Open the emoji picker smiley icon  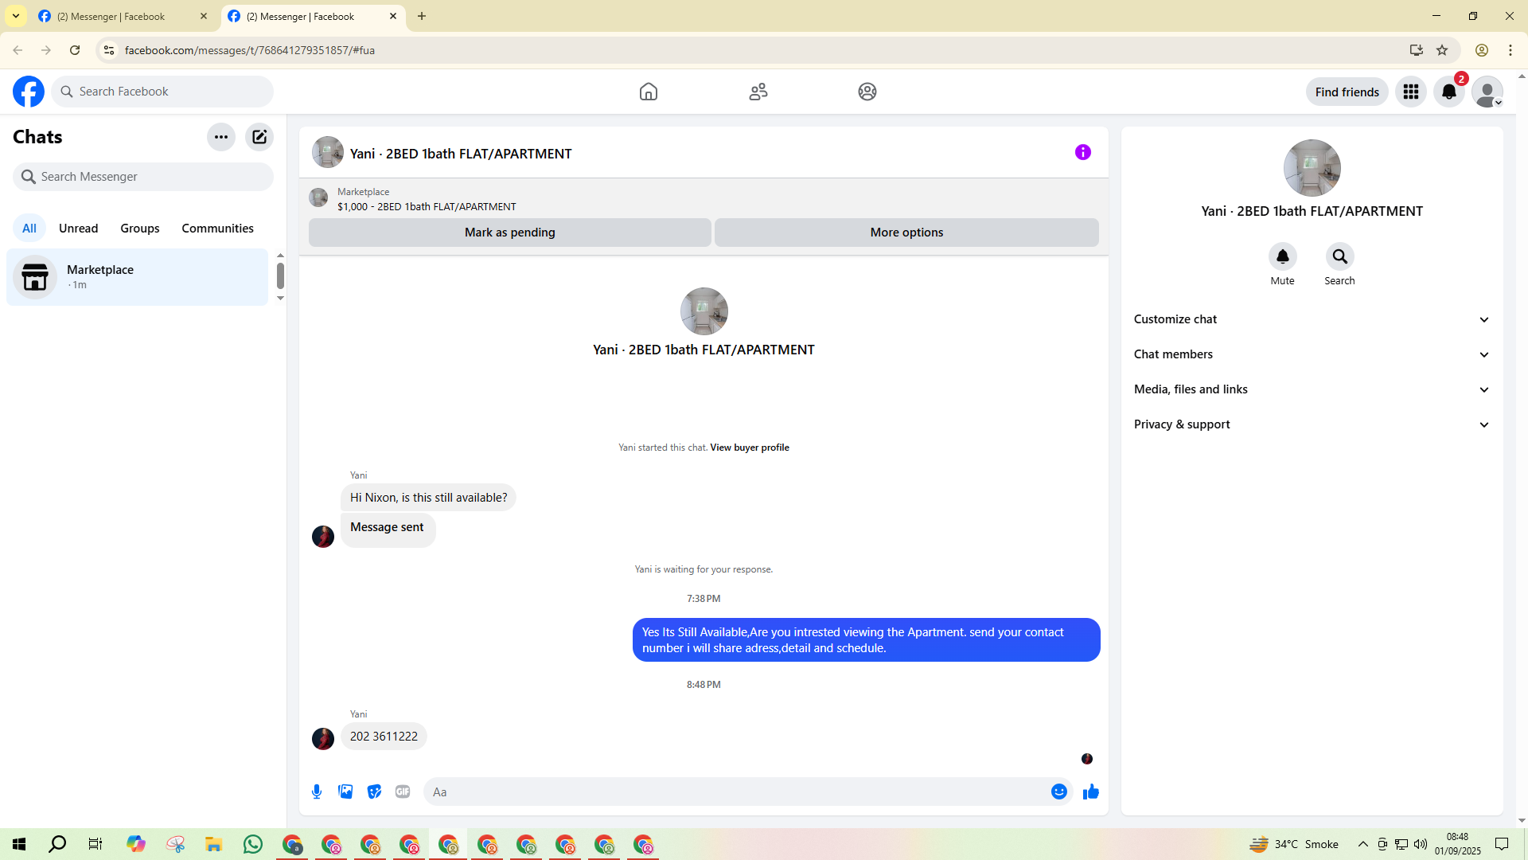coord(1059,792)
